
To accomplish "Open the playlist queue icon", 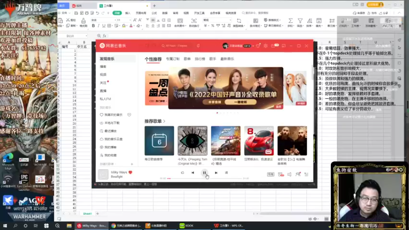I will click(306, 174).
